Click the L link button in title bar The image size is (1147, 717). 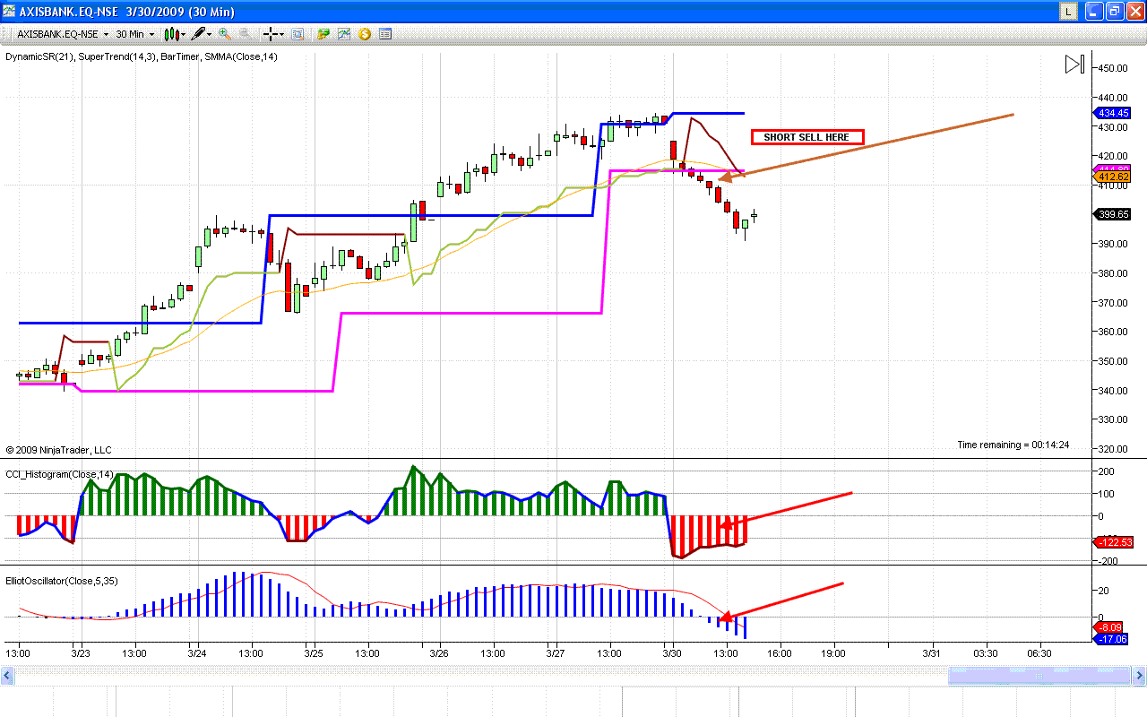tap(1068, 11)
